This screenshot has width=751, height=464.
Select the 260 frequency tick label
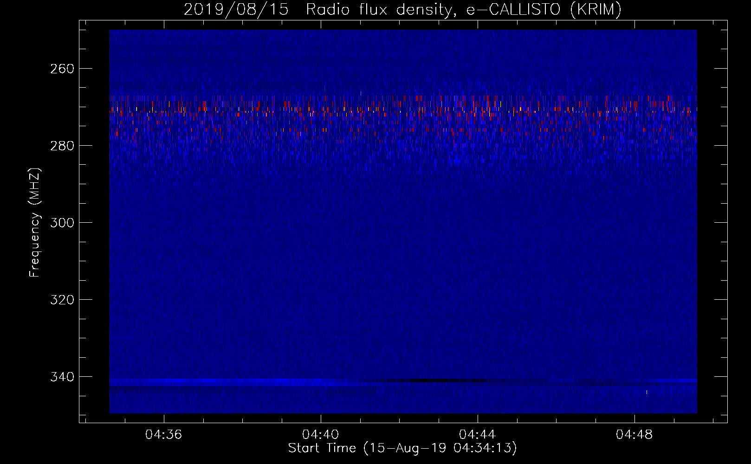(x=62, y=69)
